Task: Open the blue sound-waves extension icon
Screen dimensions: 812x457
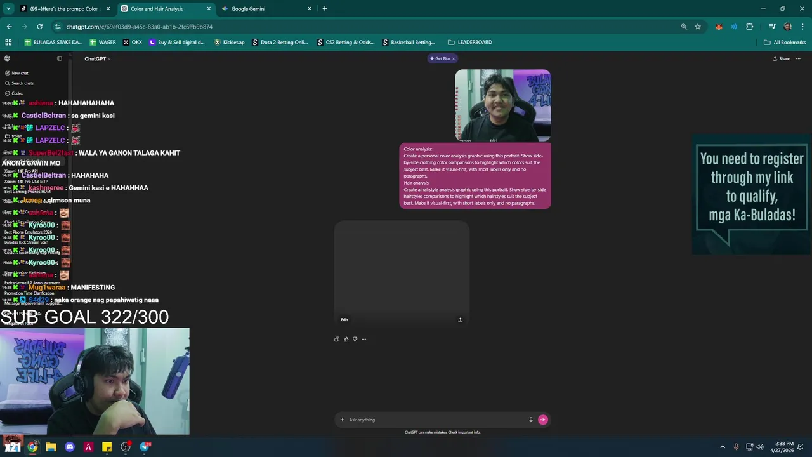Action: coord(734,27)
